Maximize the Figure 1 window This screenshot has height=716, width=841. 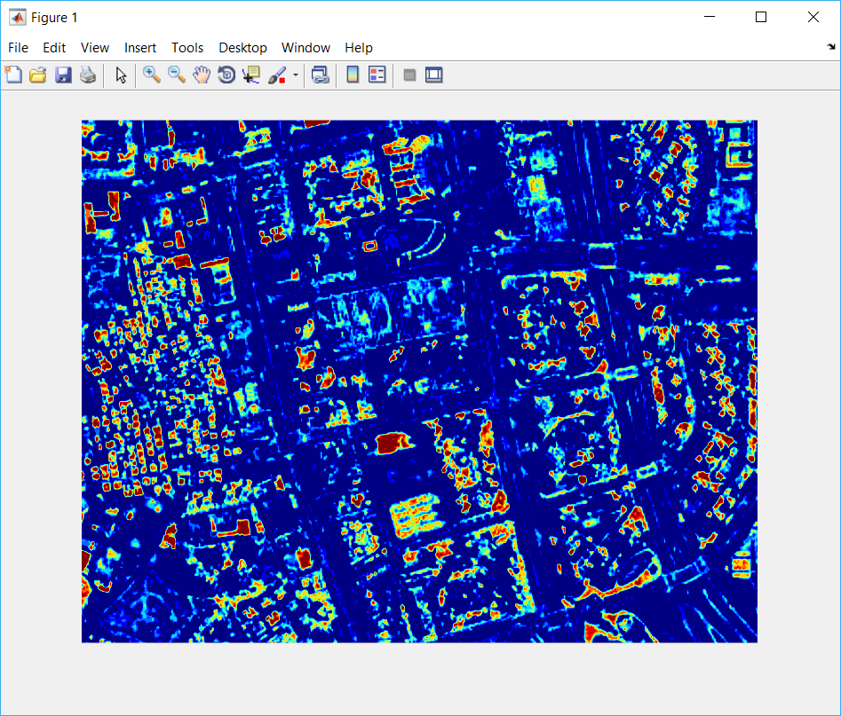point(760,17)
